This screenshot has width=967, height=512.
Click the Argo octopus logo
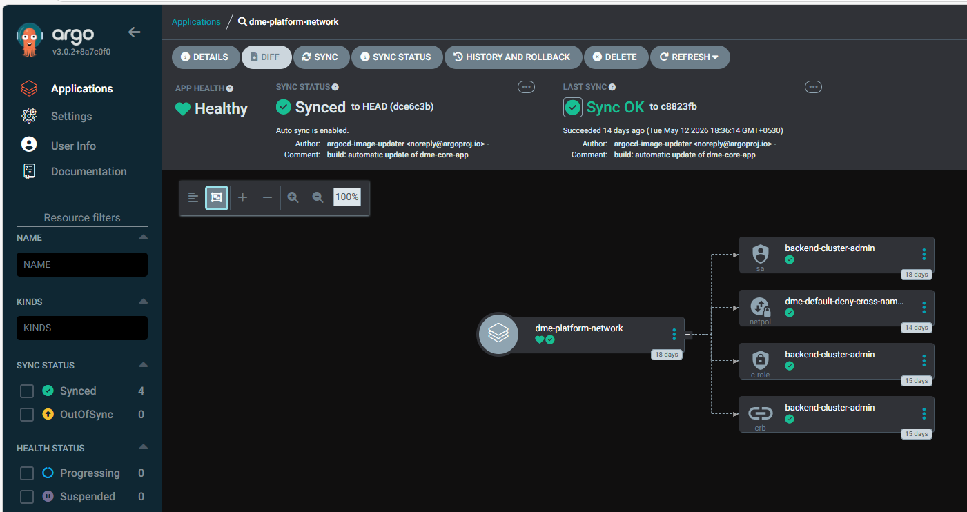pos(30,40)
